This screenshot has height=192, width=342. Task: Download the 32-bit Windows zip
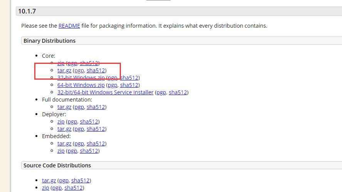(x=80, y=78)
